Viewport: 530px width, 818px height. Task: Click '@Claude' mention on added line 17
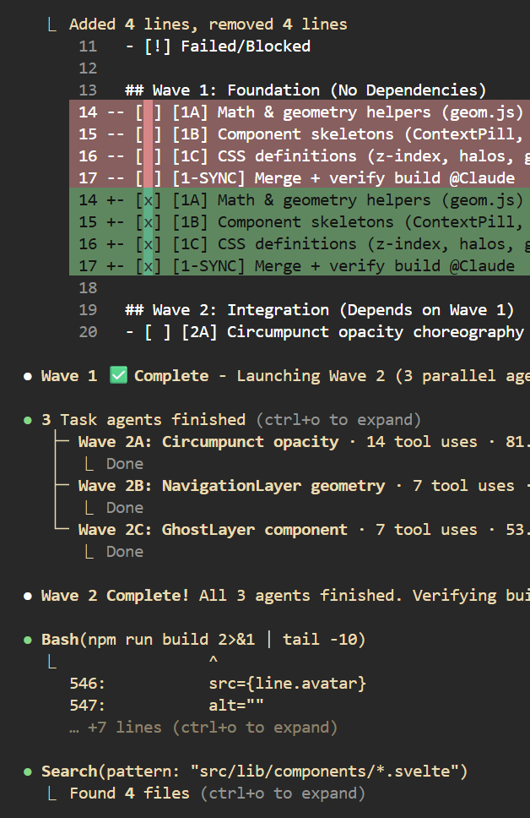pyautogui.click(x=482, y=266)
